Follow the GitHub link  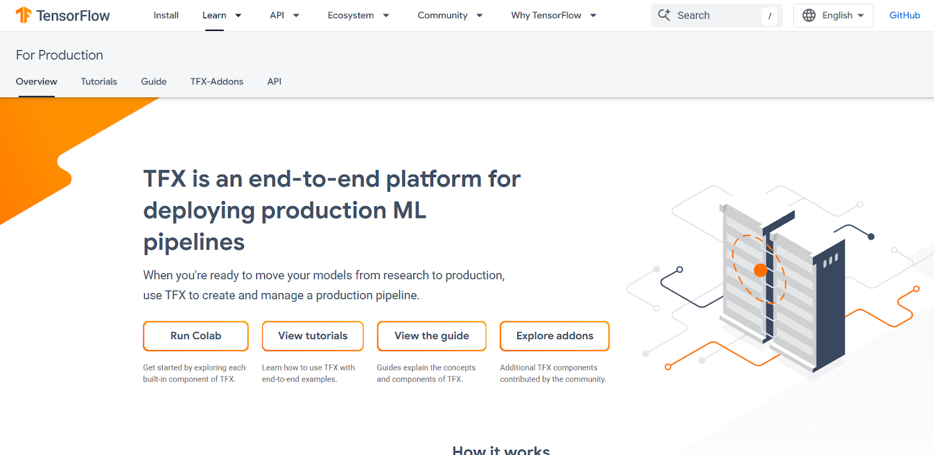904,16
